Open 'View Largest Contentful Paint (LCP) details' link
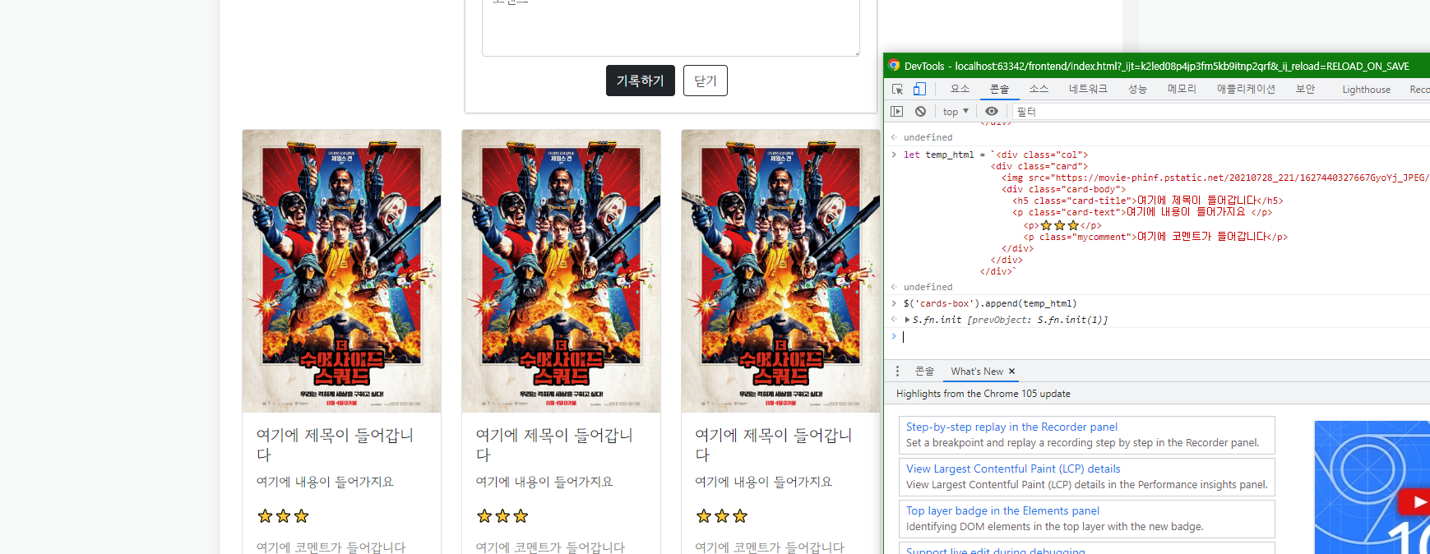Screen dimensions: 1430x554 (x=1013, y=469)
